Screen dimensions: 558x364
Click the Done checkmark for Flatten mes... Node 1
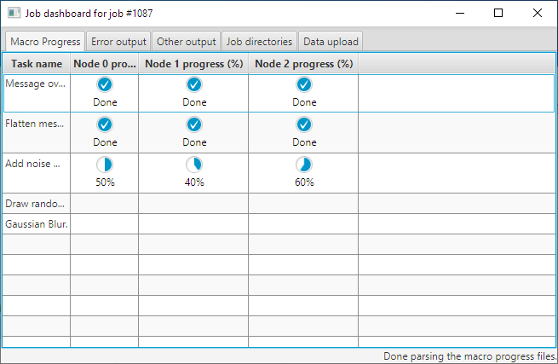[194, 124]
